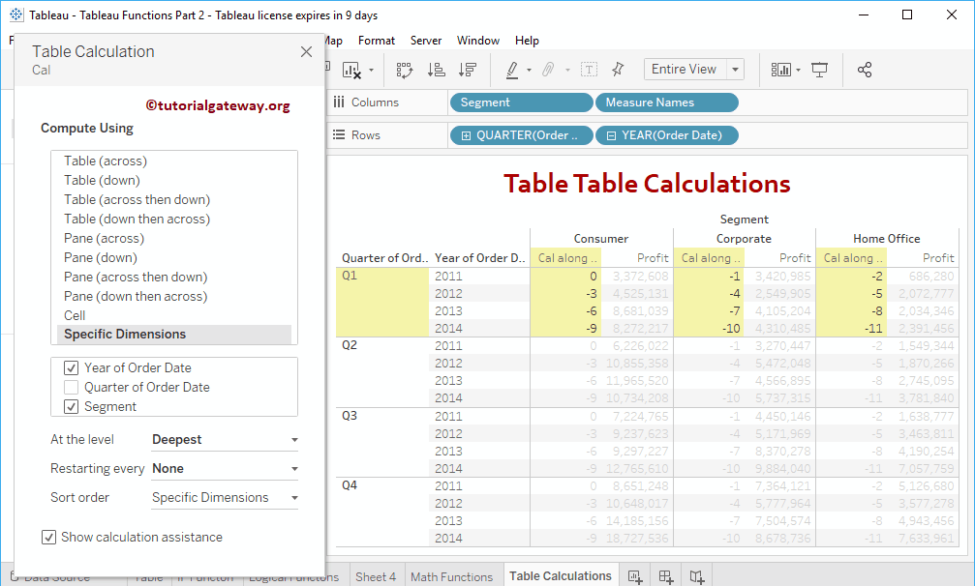Close the Table Calculation dialog

coord(306,52)
